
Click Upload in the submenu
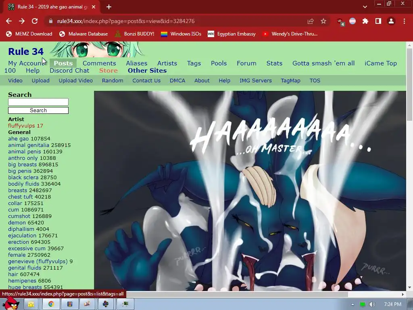pyautogui.click(x=41, y=81)
